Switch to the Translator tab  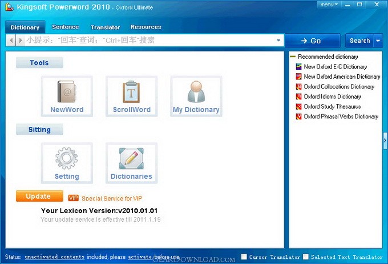point(105,27)
